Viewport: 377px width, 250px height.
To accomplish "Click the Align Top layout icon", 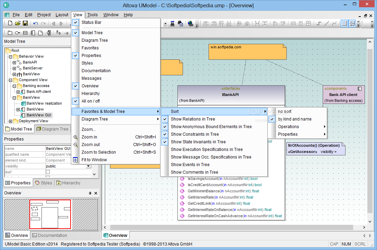I will click(221, 23).
